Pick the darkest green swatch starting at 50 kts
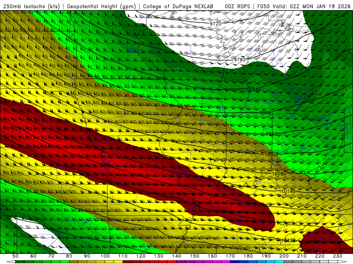353x264 pixels. tap(20, 261)
